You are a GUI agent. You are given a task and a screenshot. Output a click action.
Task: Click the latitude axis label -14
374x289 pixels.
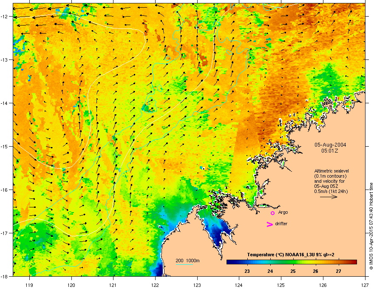pos(4,103)
